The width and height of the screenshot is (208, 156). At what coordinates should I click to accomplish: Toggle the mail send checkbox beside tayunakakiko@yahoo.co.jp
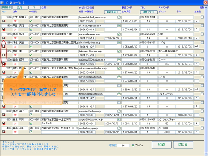click(x=119, y=17)
